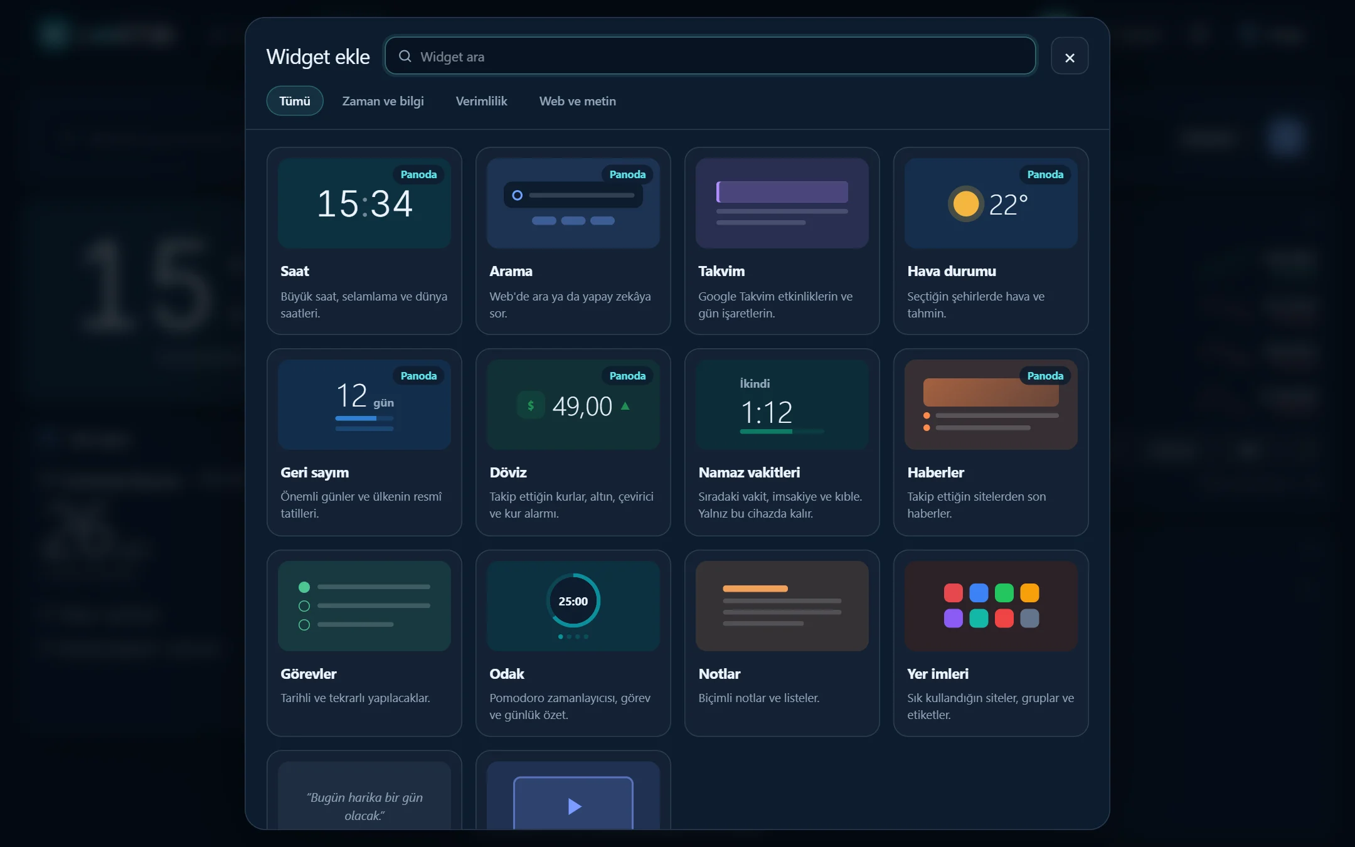The image size is (1355, 847).
Task: Pick the Hava durumu widget title
Action: click(952, 271)
